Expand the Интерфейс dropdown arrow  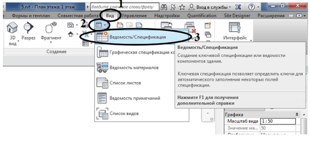pos(251,41)
